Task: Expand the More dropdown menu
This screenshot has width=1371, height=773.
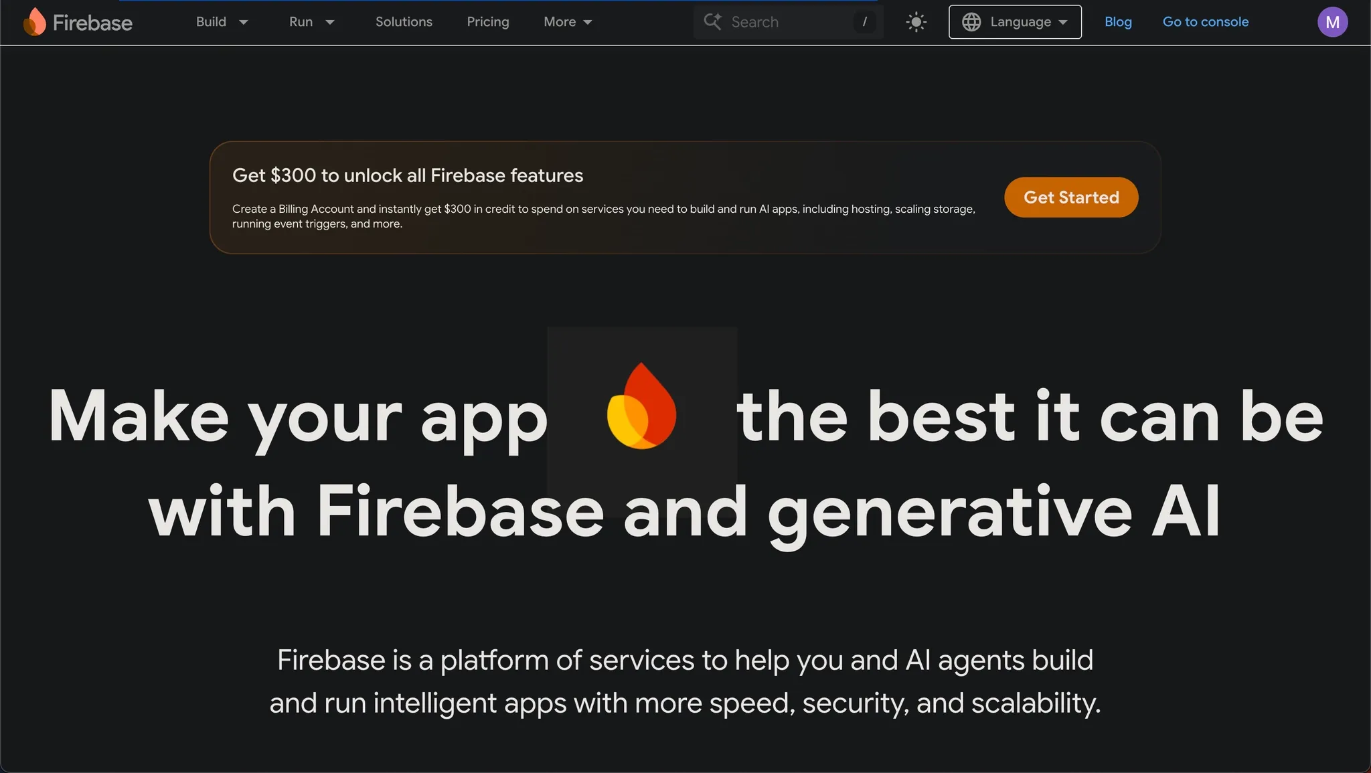Action: (x=568, y=22)
